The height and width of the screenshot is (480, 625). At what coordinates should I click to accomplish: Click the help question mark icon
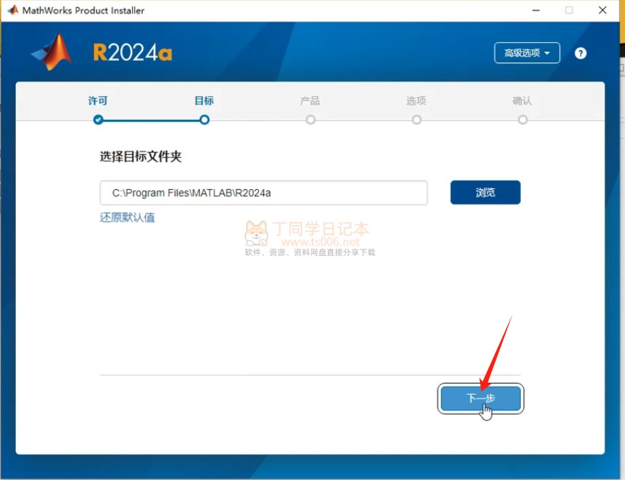pos(580,53)
